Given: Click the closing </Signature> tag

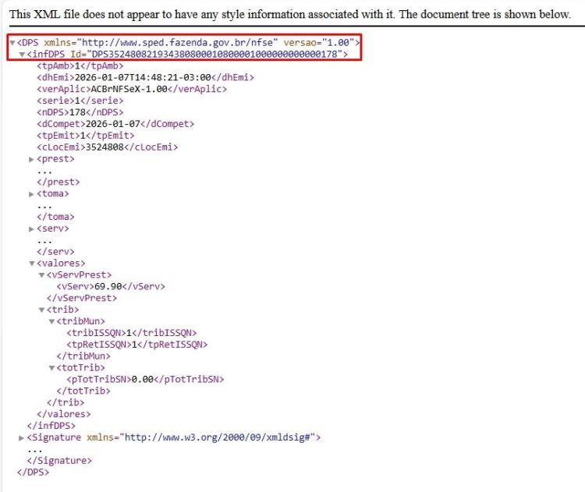Looking at the screenshot, I should (x=59, y=461).
